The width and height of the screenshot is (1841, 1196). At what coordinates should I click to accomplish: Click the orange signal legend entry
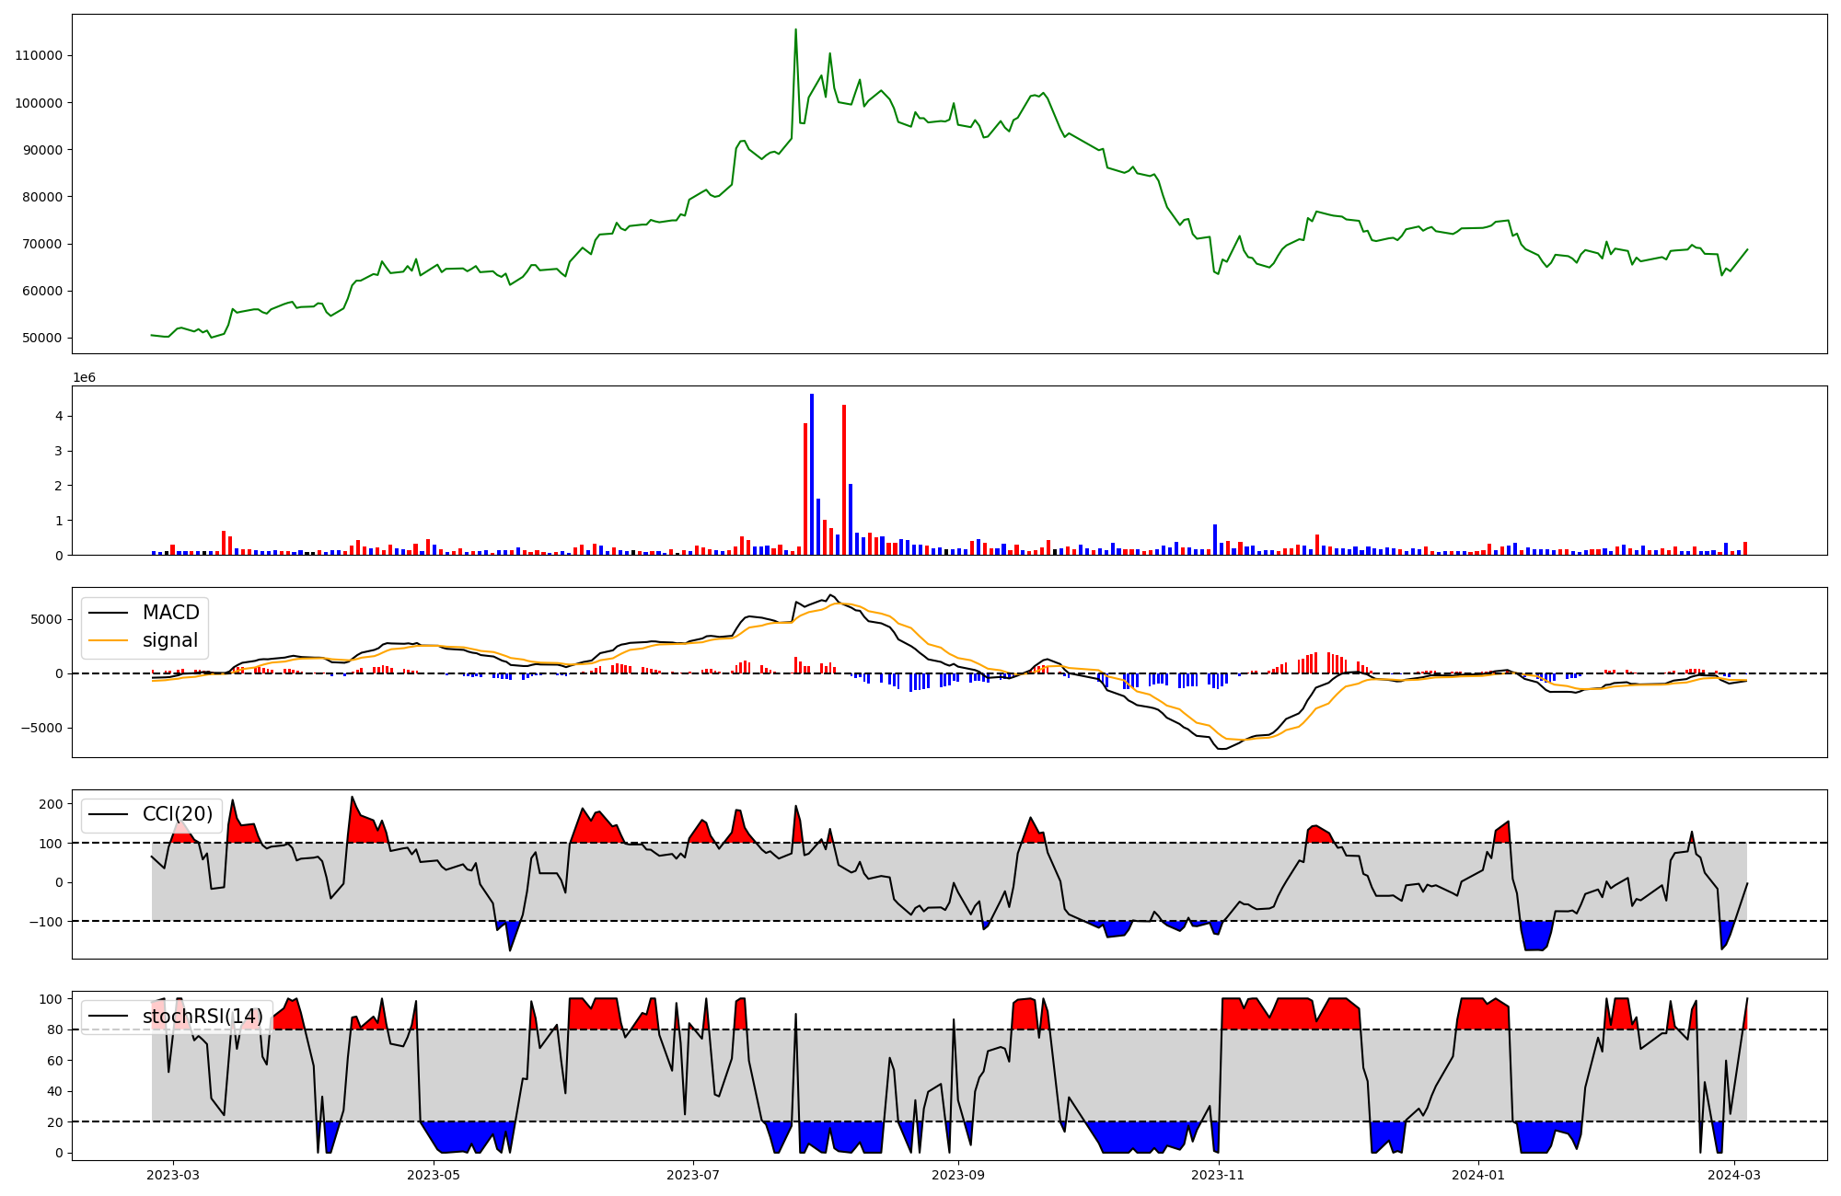point(169,640)
